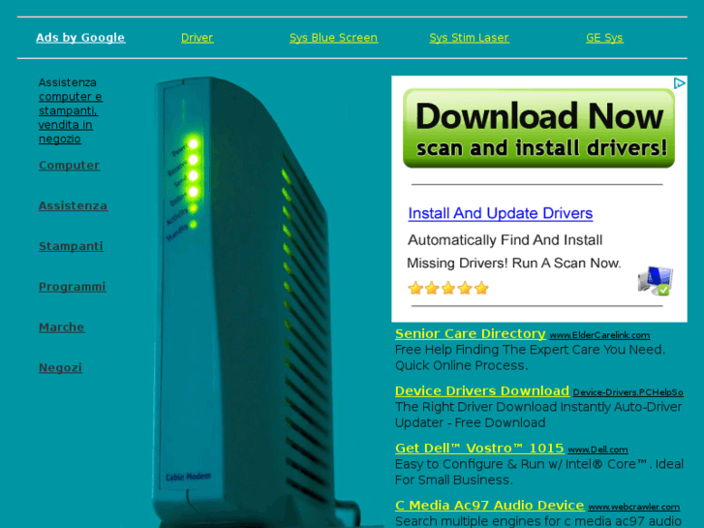The image size is (704, 528).
Task: Visit the Device-Drivers.PCHelpSo link
Action: [x=627, y=392]
